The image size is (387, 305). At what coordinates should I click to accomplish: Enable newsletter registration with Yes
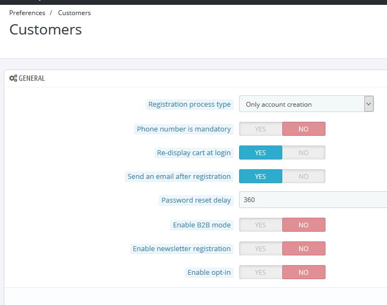point(261,248)
